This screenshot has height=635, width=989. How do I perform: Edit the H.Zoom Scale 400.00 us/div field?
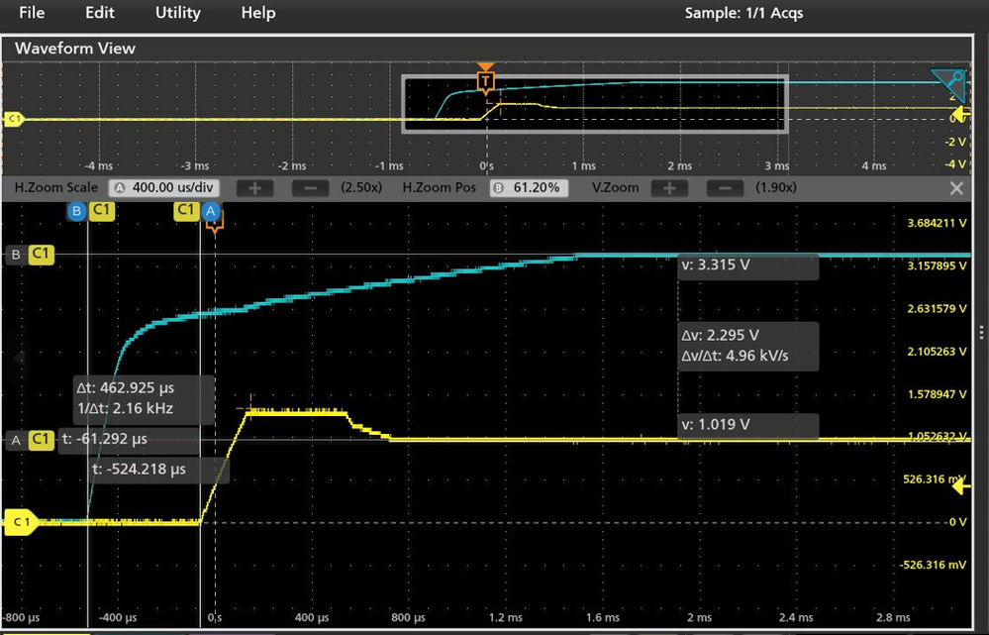tap(164, 188)
